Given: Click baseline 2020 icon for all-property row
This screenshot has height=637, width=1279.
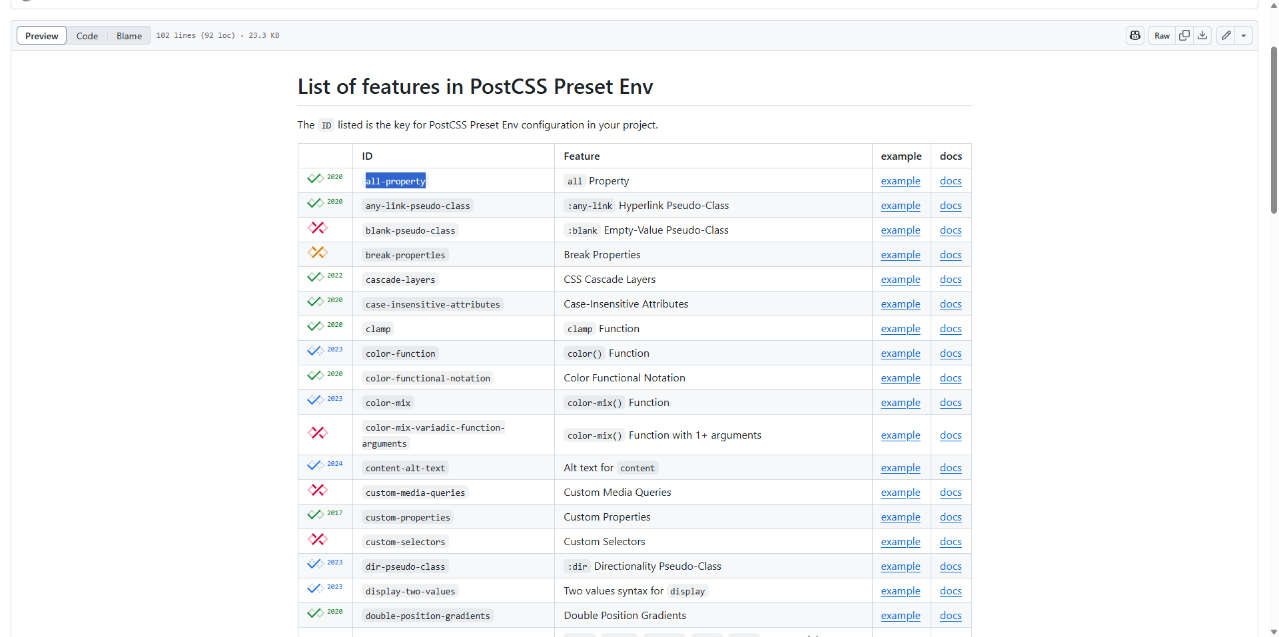Looking at the screenshot, I should 324,178.
